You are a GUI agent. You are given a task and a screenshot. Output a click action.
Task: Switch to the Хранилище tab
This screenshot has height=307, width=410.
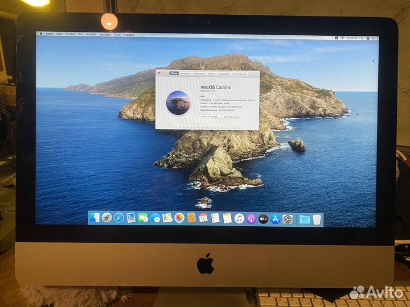[199, 74]
